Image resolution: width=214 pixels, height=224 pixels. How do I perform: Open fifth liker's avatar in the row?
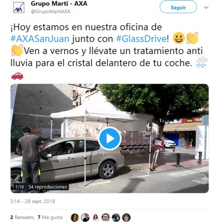pyautogui.click(x=116, y=217)
